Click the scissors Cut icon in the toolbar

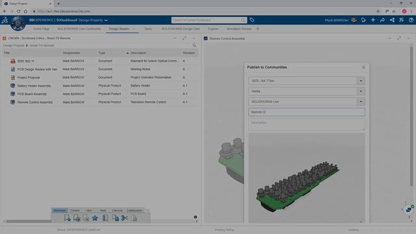point(124,218)
